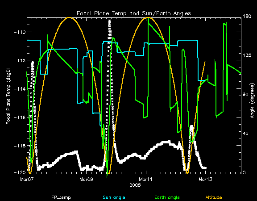Viewport: 257px width, 201px height.
Task: Click the '-110' temperature axis tick label
Action: (20, 32)
